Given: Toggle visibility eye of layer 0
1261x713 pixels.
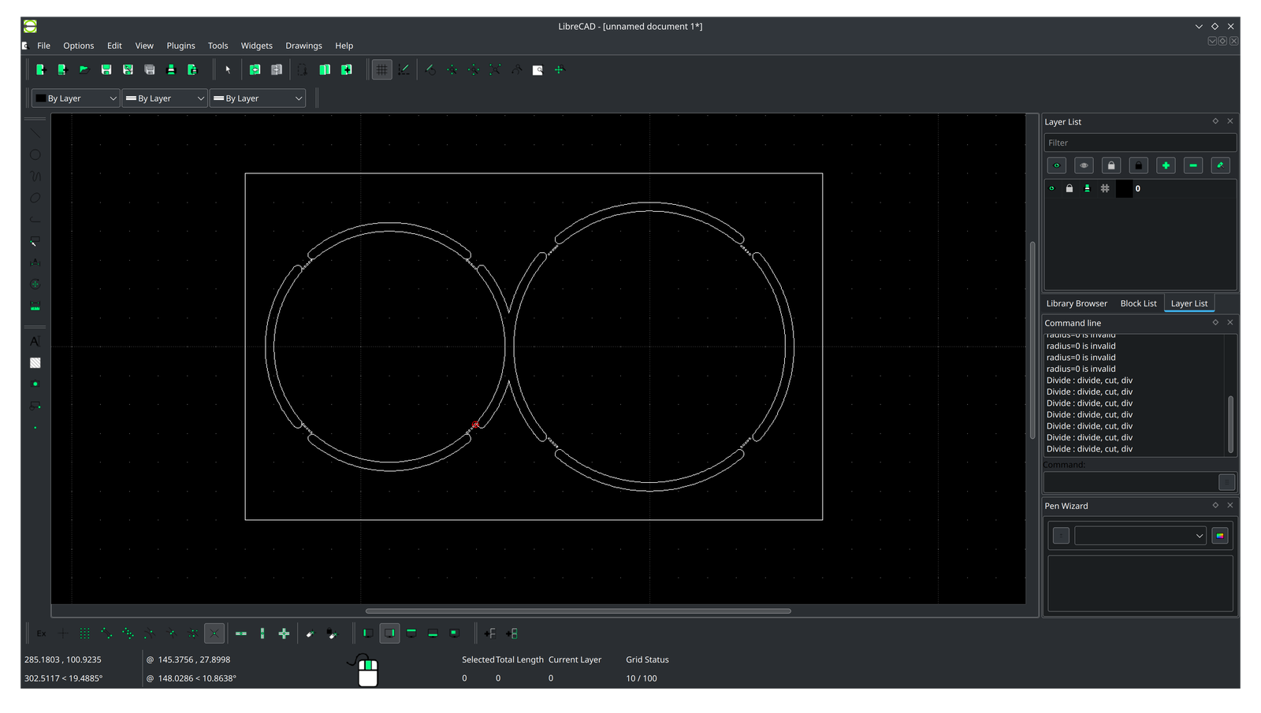Looking at the screenshot, I should click(x=1051, y=188).
